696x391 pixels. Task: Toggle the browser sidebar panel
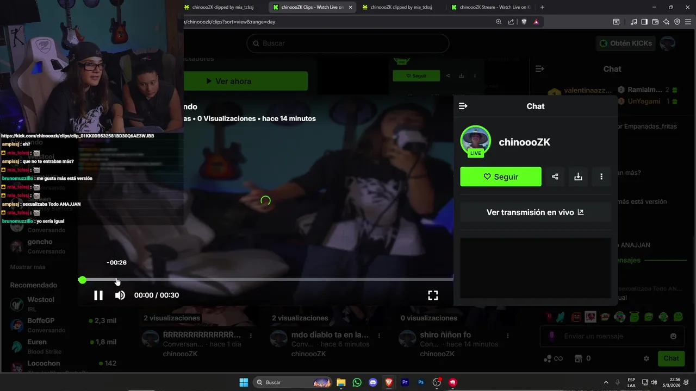pyautogui.click(x=644, y=22)
